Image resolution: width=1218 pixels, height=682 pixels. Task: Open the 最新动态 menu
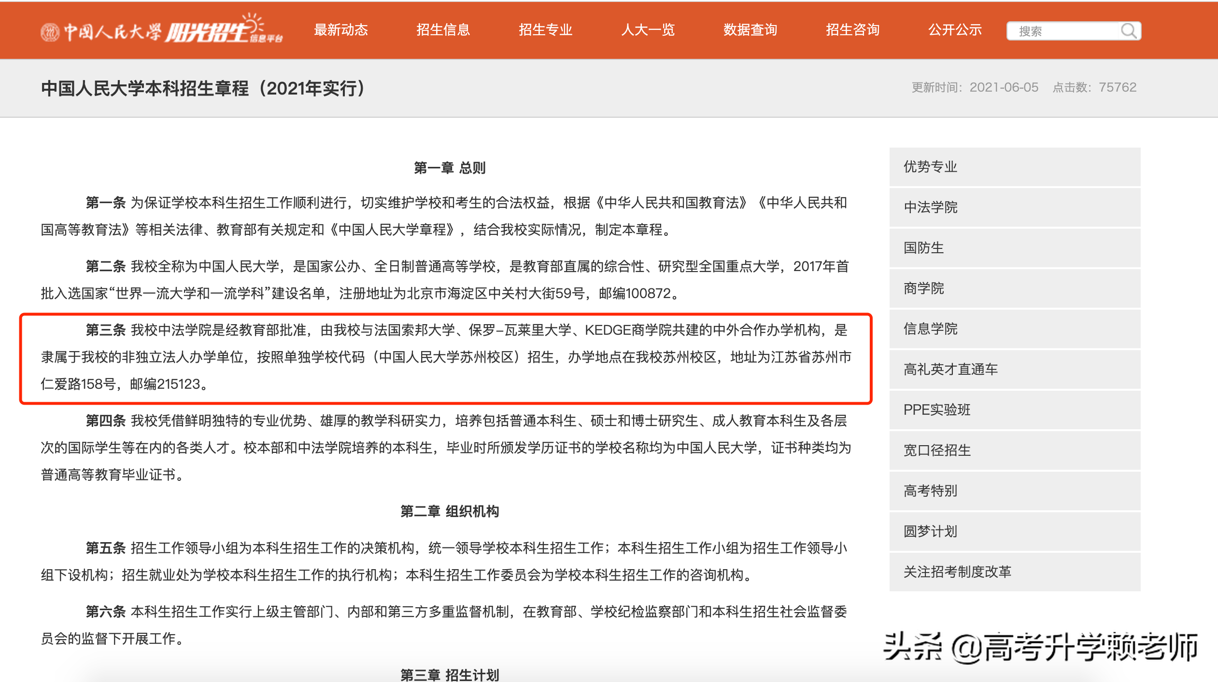tap(341, 30)
